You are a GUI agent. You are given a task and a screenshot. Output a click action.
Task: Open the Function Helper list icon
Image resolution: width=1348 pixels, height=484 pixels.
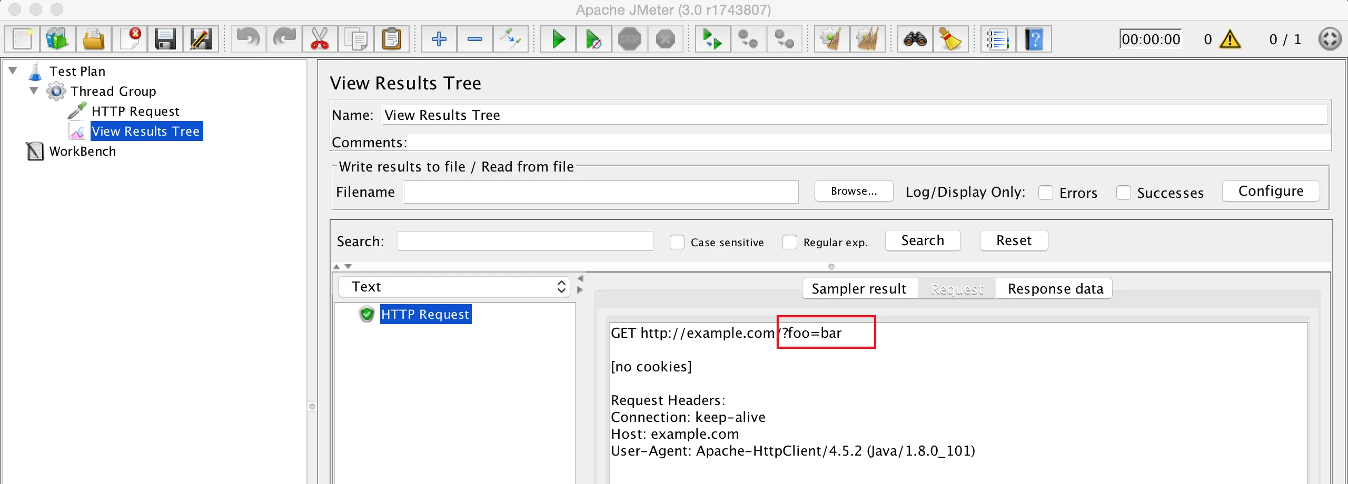[998, 39]
